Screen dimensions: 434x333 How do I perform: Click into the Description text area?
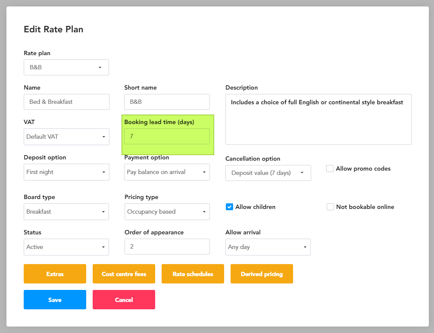[x=318, y=119]
